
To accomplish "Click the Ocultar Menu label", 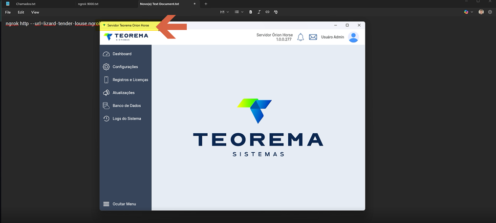I will pos(124,204).
